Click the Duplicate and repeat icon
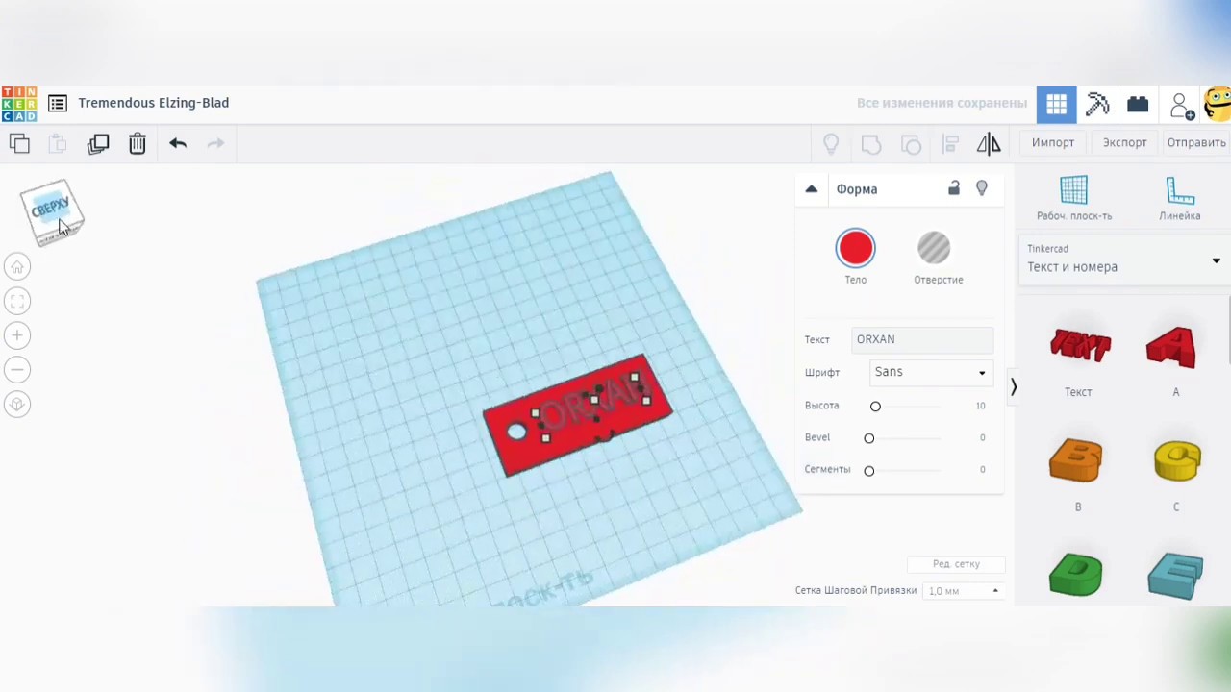This screenshot has height=692, width=1231. tap(98, 143)
